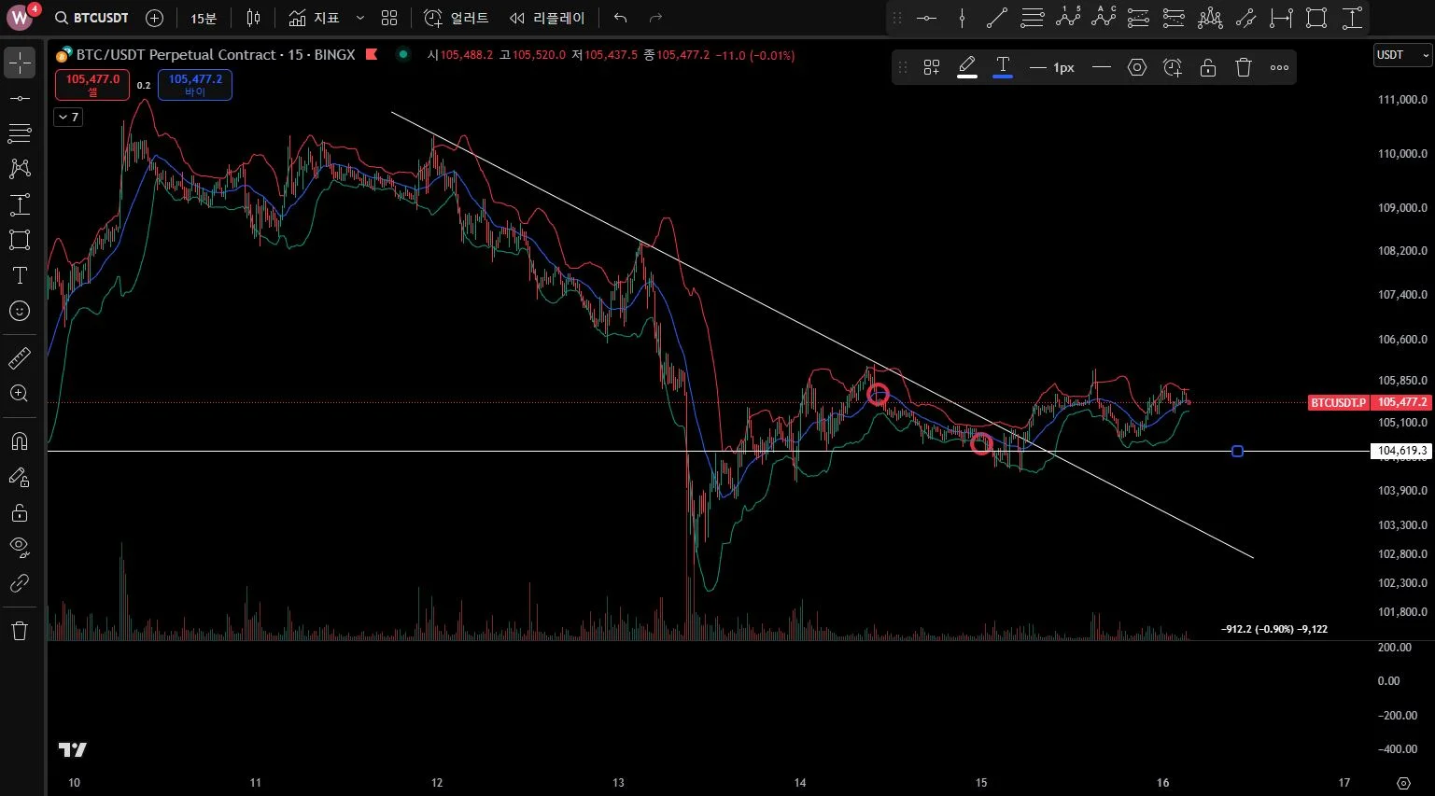Select the vertical line tool in the top toolbar
This screenshot has height=796, width=1435.
coord(962,18)
